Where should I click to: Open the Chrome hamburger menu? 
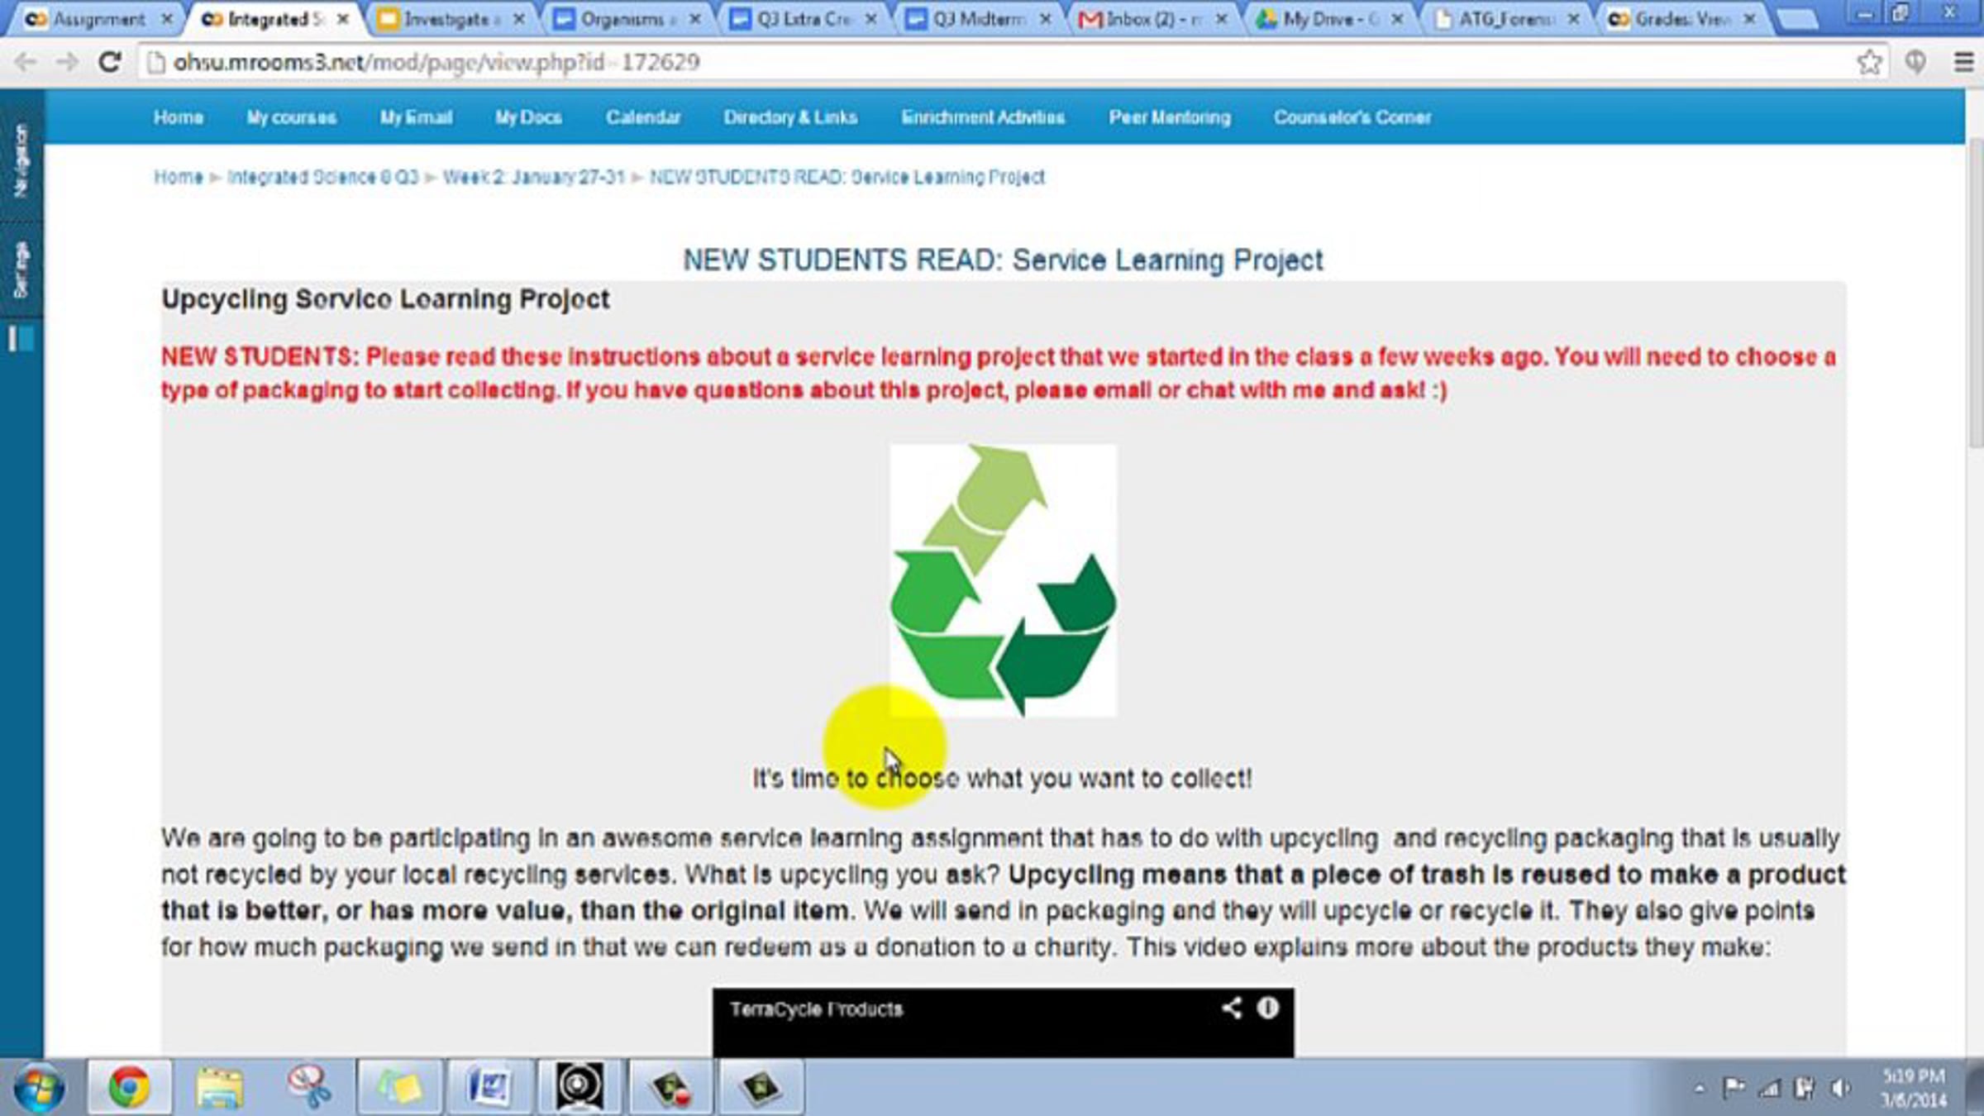point(1963,62)
